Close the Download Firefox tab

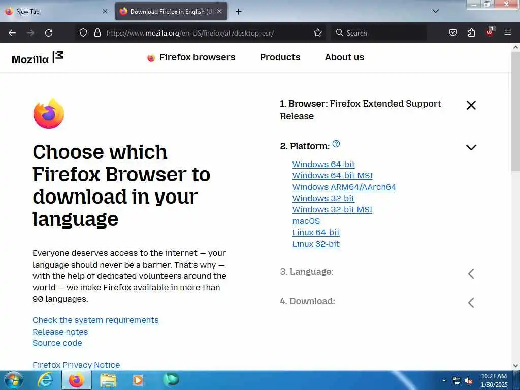tap(219, 11)
